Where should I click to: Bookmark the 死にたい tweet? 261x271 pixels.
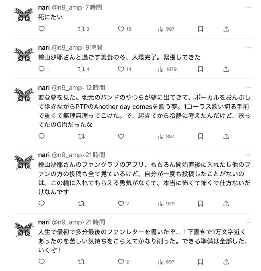[x=200, y=29]
